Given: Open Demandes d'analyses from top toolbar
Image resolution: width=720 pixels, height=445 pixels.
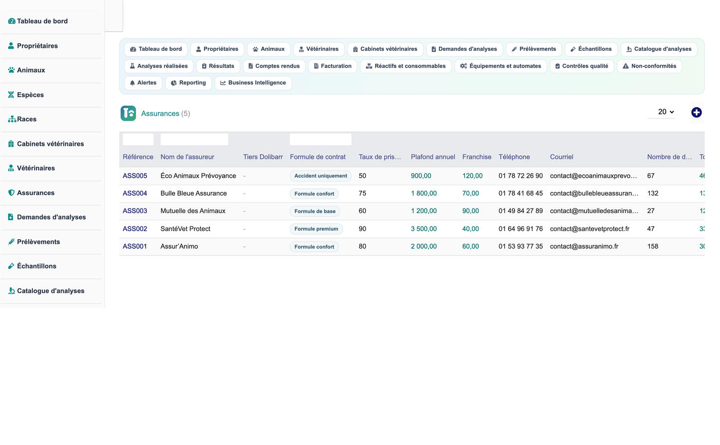Looking at the screenshot, I should [x=464, y=49].
